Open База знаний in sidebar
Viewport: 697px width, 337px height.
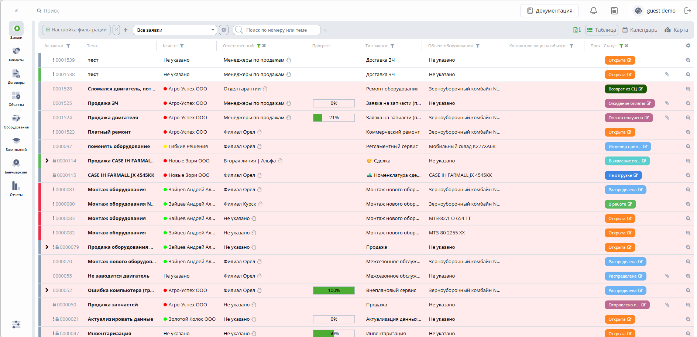[x=16, y=144]
